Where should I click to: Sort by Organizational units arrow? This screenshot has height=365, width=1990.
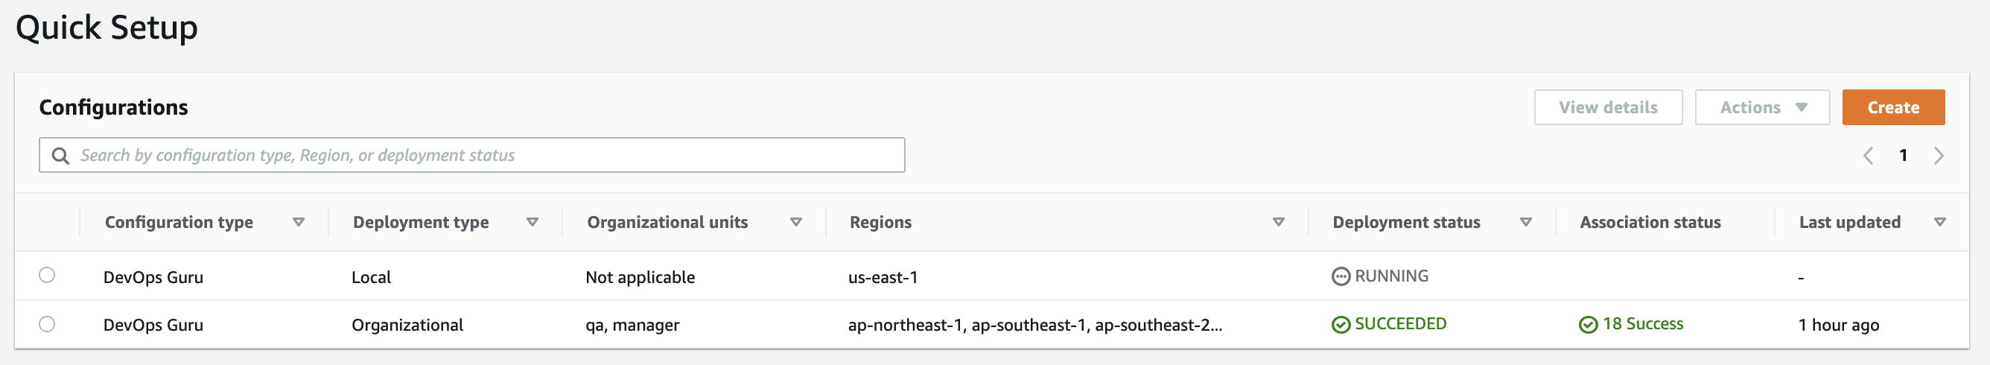[x=795, y=223]
